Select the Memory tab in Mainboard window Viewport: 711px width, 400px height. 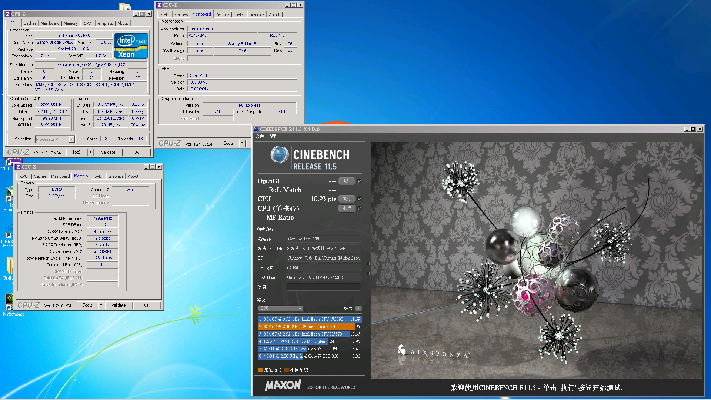tap(222, 14)
